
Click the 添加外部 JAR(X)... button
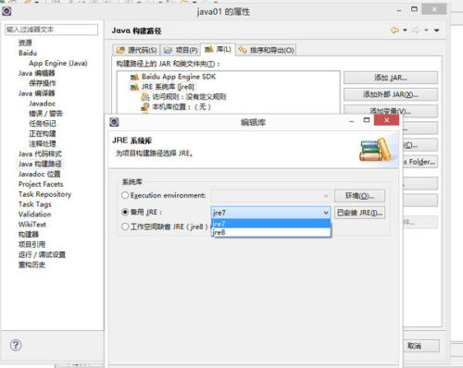(x=391, y=94)
